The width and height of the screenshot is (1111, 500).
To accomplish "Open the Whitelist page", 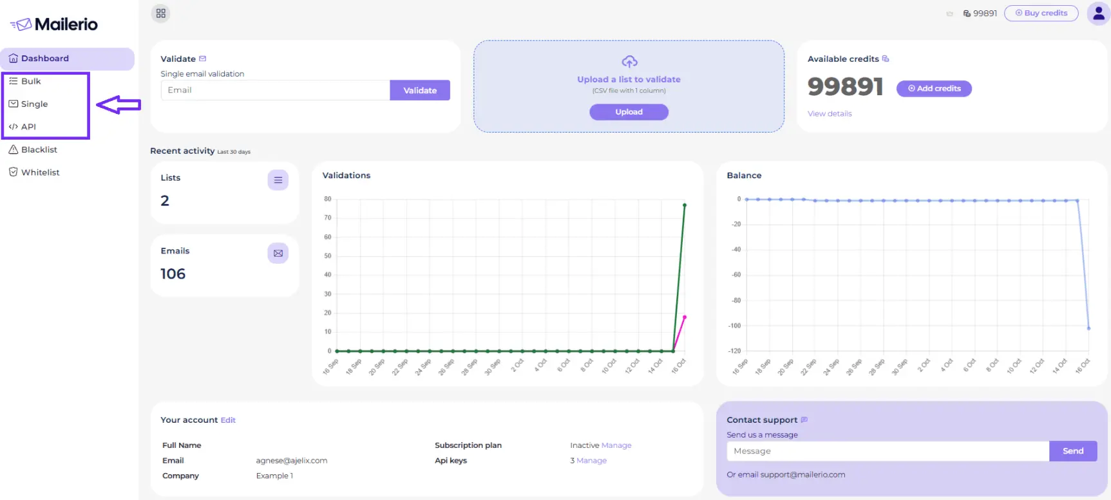I will click(x=40, y=172).
